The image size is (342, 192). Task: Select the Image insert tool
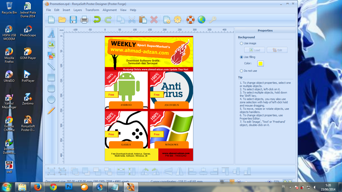click(51, 44)
